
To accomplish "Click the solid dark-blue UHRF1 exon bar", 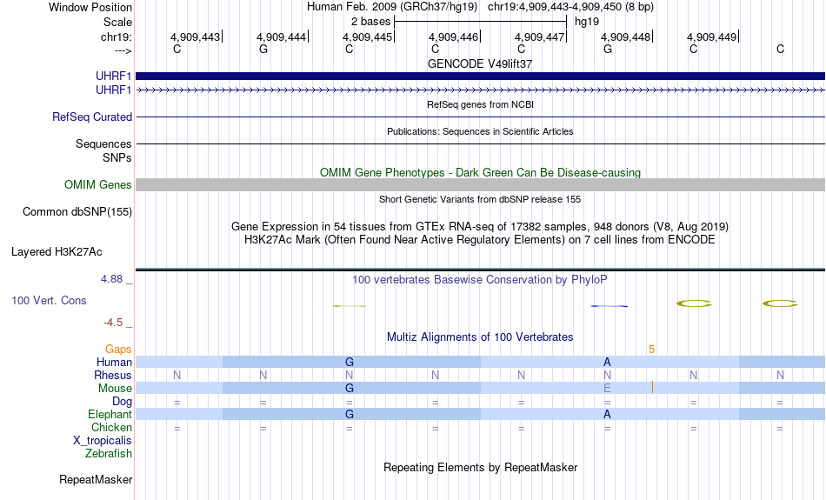I will pyautogui.click(x=481, y=76).
